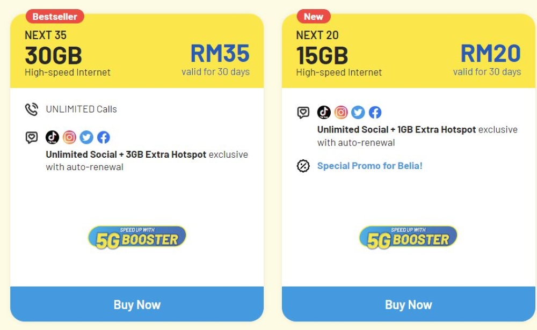The image size is (537, 330).
Task: Click the 5G Booster banner under NEXT 35
Action: click(x=137, y=237)
